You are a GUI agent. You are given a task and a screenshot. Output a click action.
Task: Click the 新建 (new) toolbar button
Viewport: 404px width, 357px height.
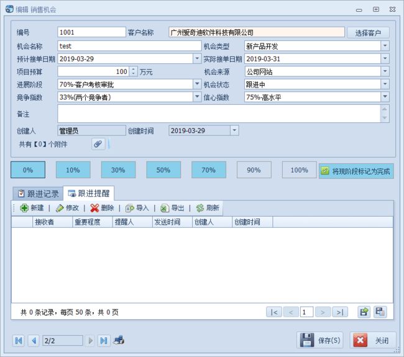pos(32,208)
